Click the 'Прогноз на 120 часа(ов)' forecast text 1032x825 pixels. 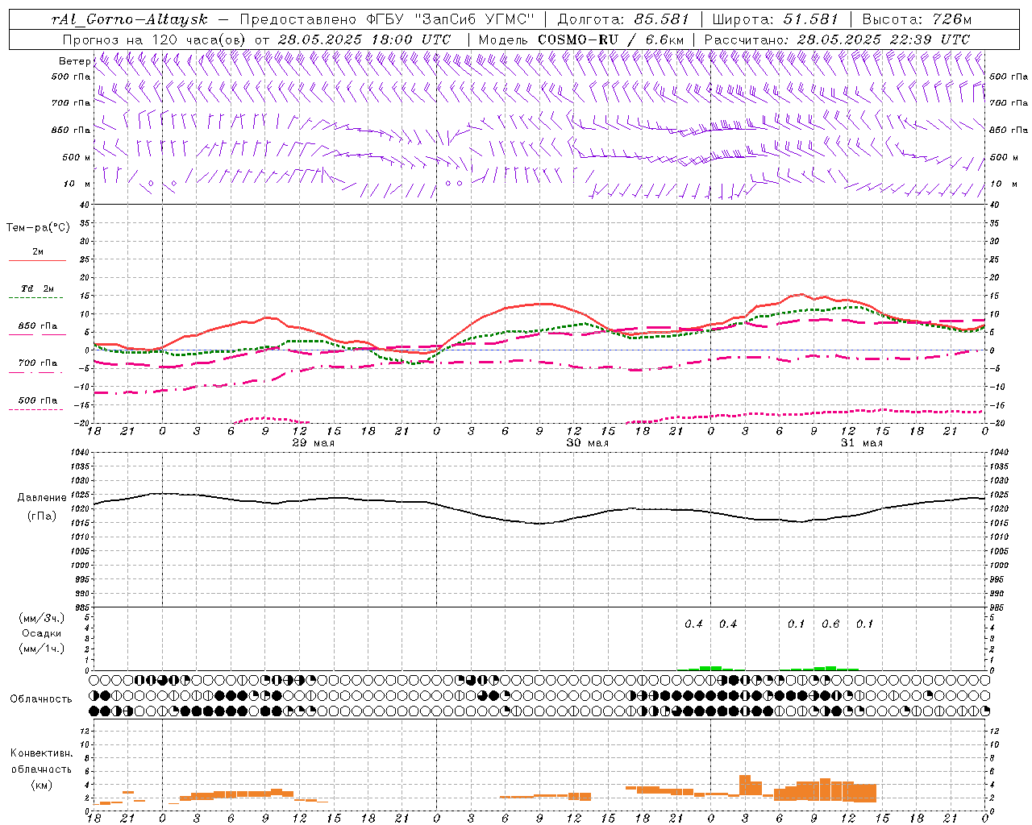click(x=155, y=39)
